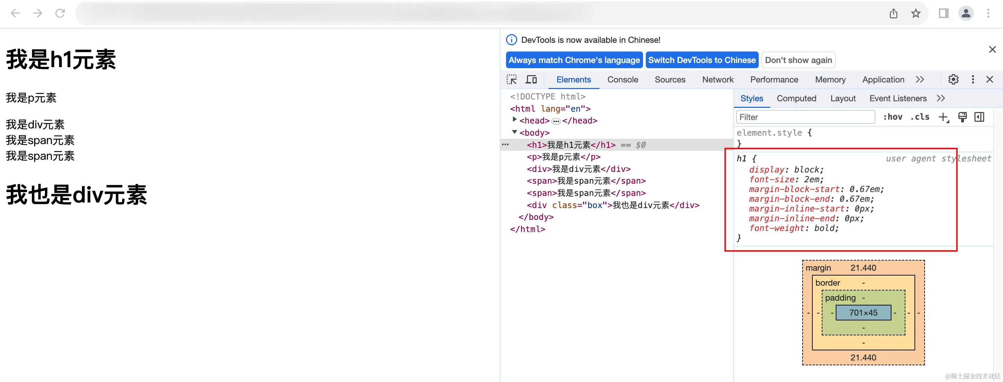
Task: Select the Styles sub-tab
Action: click(x=751, y=98)
